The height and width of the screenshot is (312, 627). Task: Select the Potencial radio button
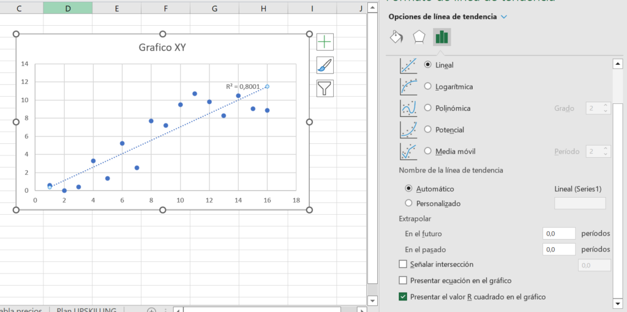[428, 130]
